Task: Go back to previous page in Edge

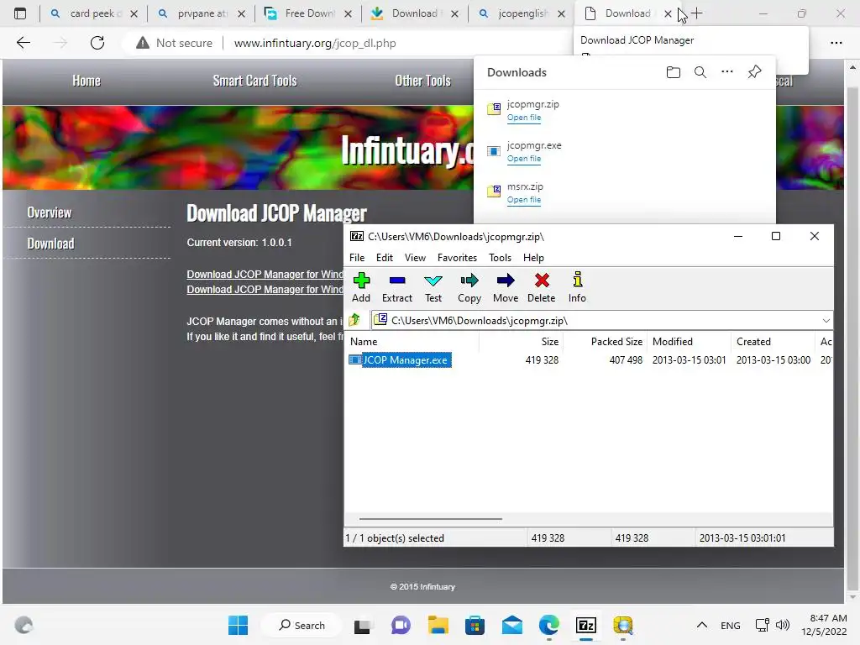Action: (24, 43)
